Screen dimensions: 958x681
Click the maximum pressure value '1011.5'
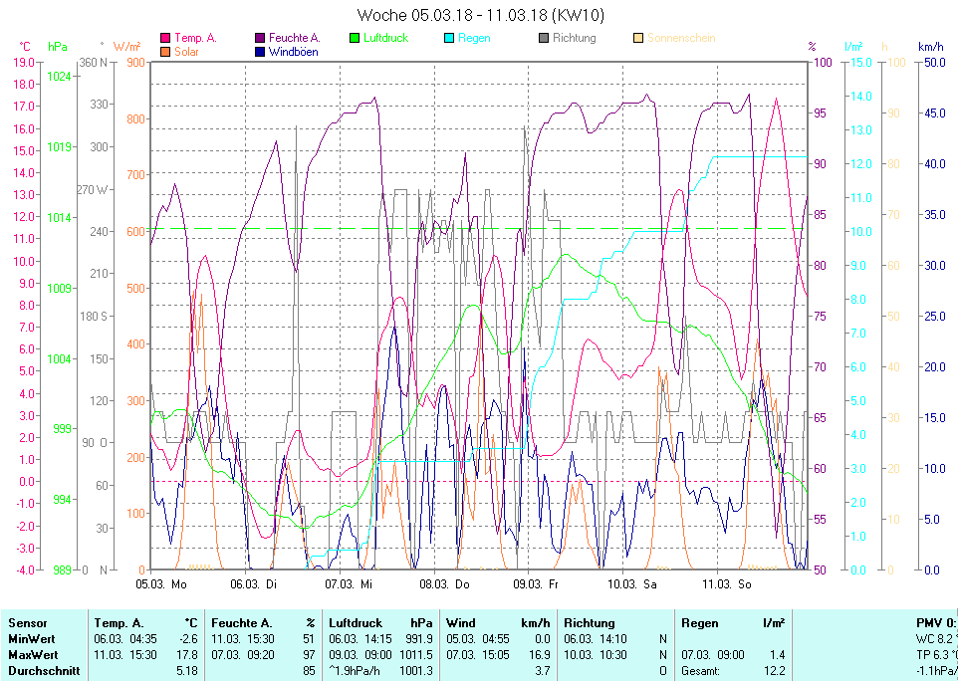[416, 655]
